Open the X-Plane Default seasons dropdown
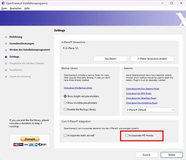The width and height of the screenshot is (186, 160). 150,110
